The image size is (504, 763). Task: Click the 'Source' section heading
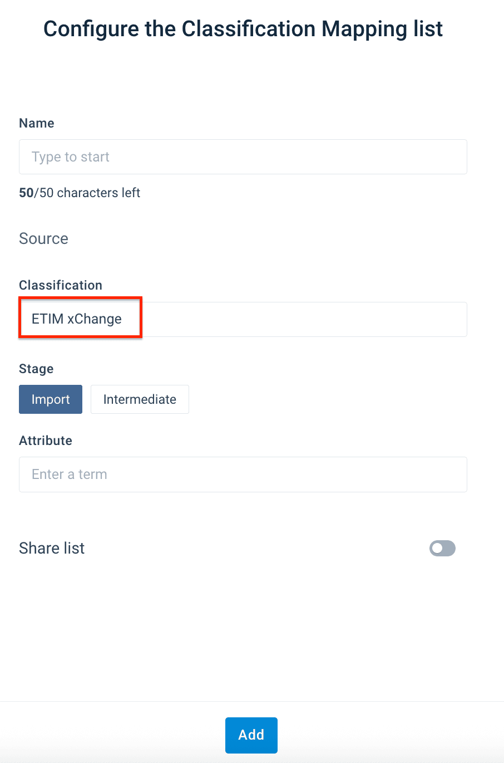(x=43, y=238)
